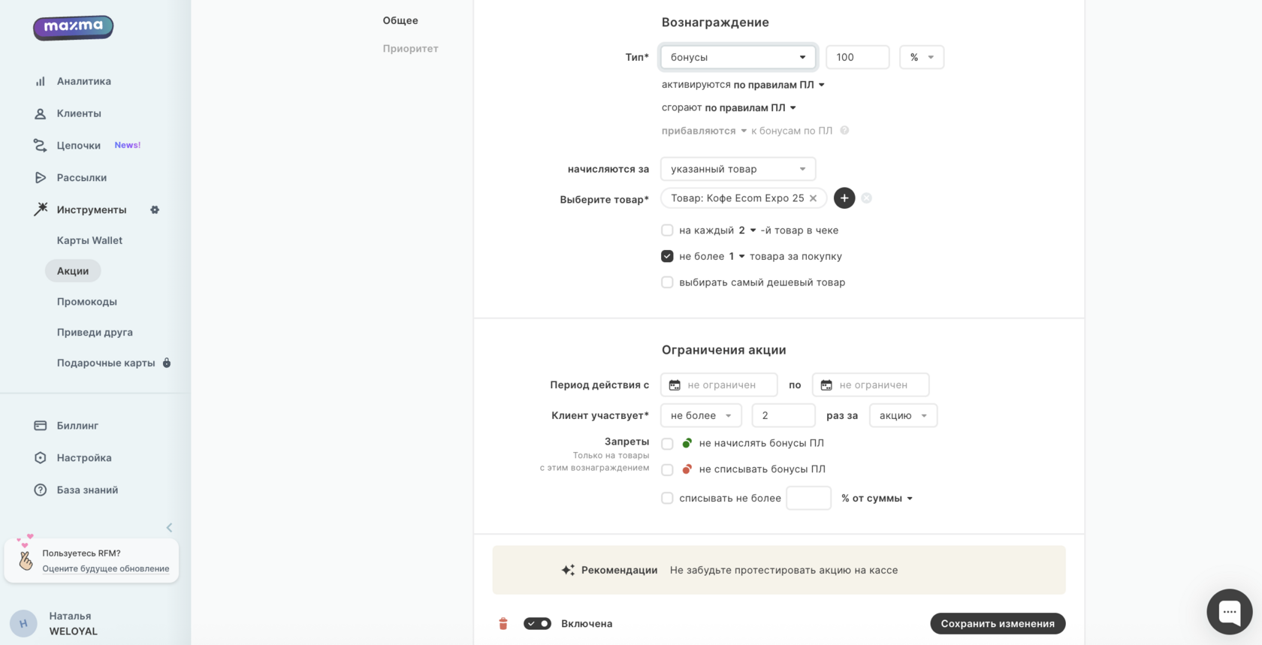This screenshot has width=1262, height=645.
Task: Click the gear icon next to Инструменты
Action: (155, 209)
